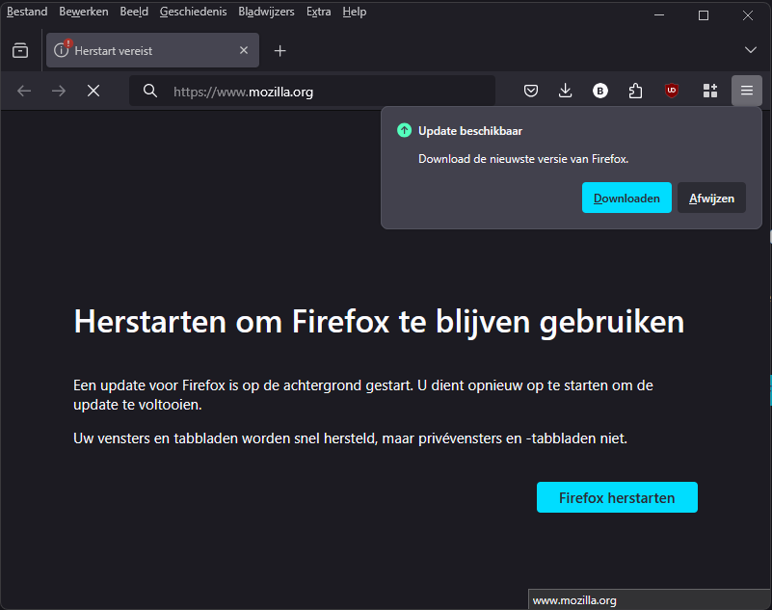Go back with the back arrow

(x=24, y=92)
